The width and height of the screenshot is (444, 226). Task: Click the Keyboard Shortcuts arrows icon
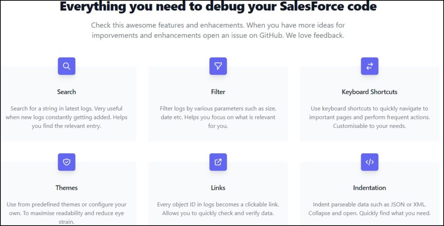[369, 66]
